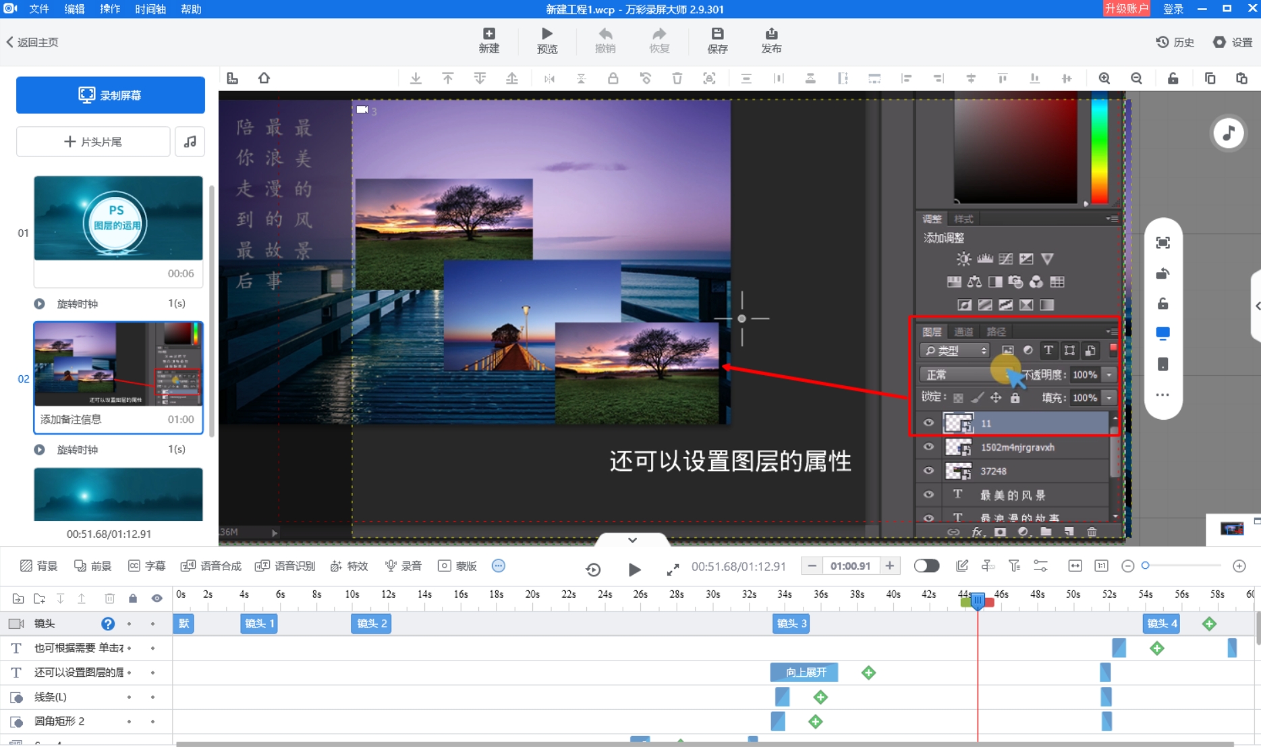
Task: Click the open padlock unlock icon in canvas toolbar
Action: 1173,78
